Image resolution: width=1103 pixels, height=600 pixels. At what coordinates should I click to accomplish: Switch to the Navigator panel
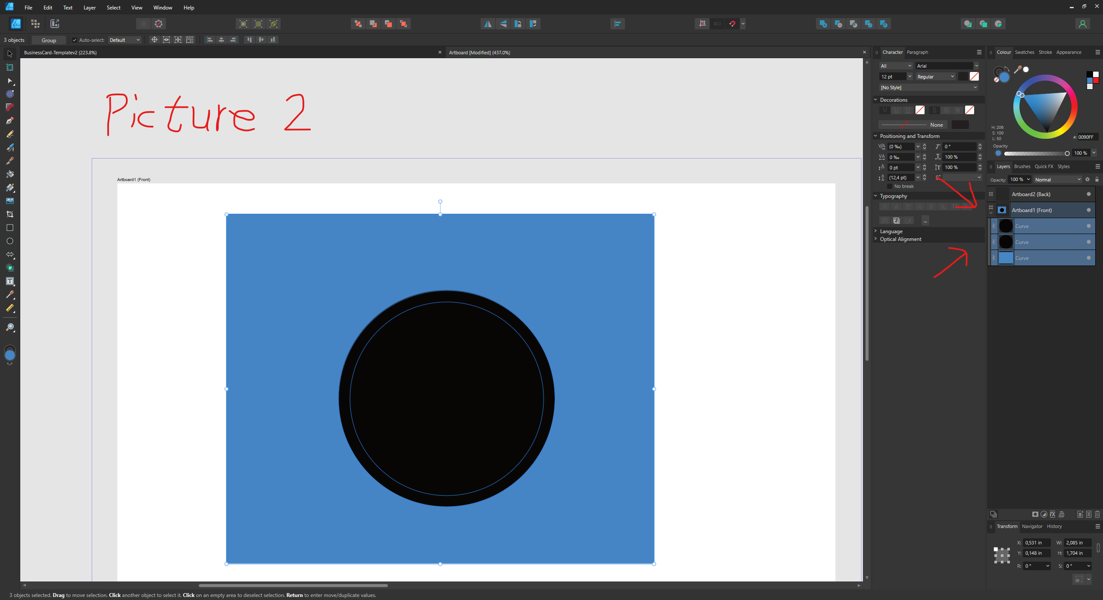pyautogui.click(x=1032, y=526)
